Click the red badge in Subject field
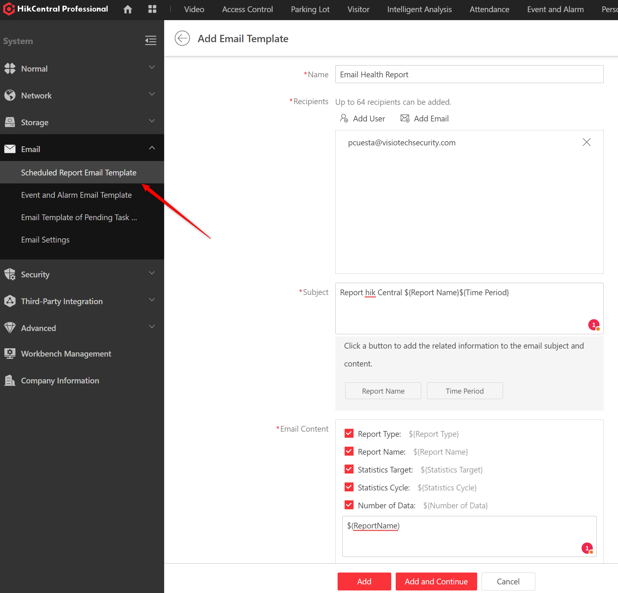Screen dimensions: 618x593 [594, 325]
